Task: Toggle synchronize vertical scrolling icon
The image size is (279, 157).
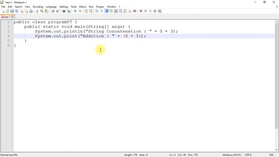Action: (x=86, y=11)
